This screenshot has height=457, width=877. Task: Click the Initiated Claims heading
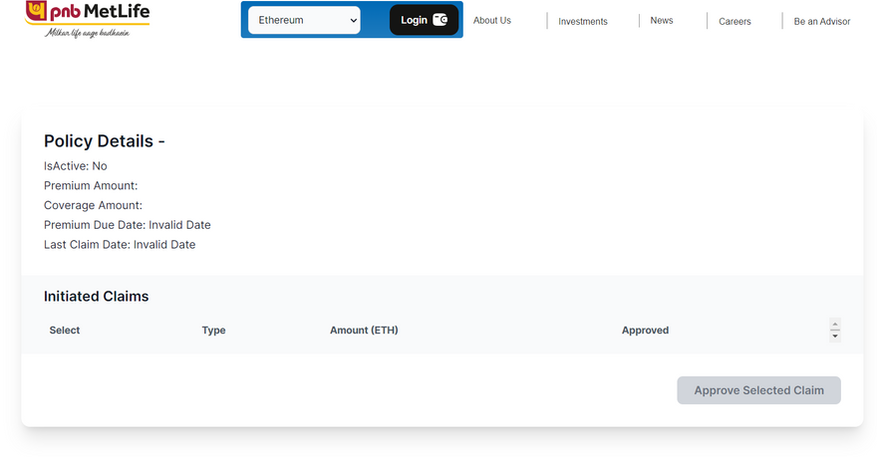click(x=96, y=297)
